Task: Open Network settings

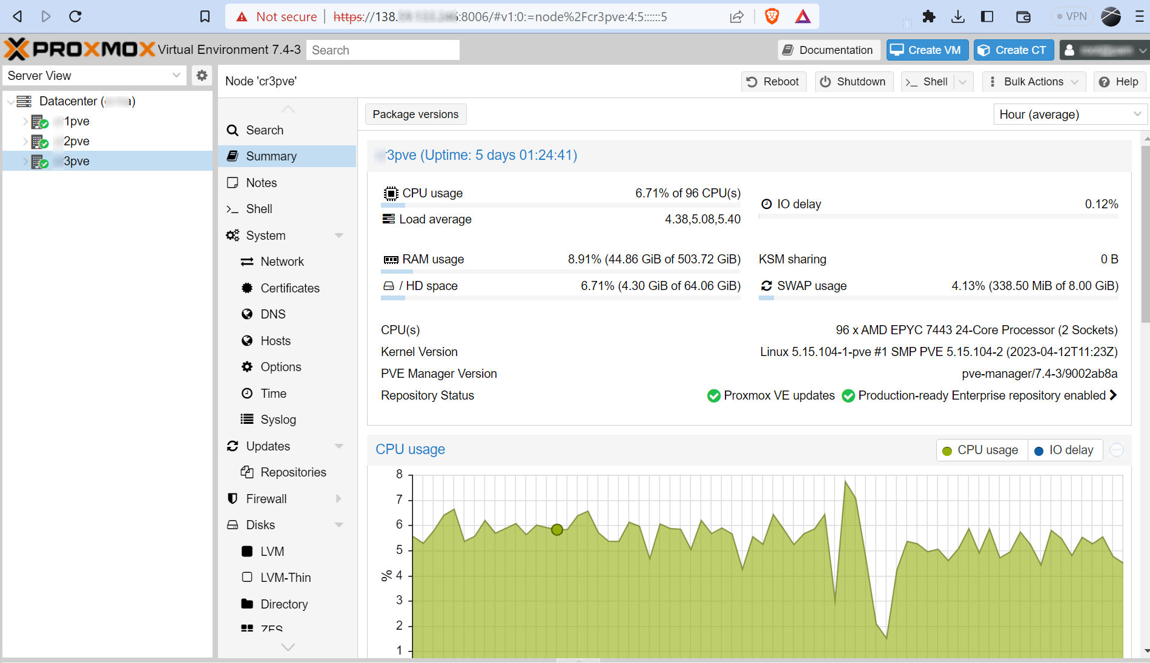Action: point(287,262)
